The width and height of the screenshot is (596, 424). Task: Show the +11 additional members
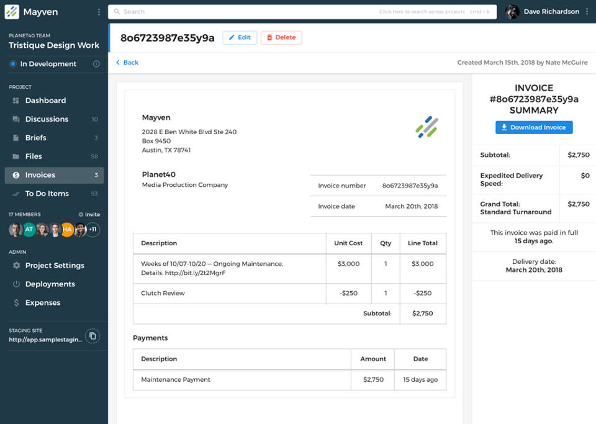pyautogui.click(x=93, y=230)
